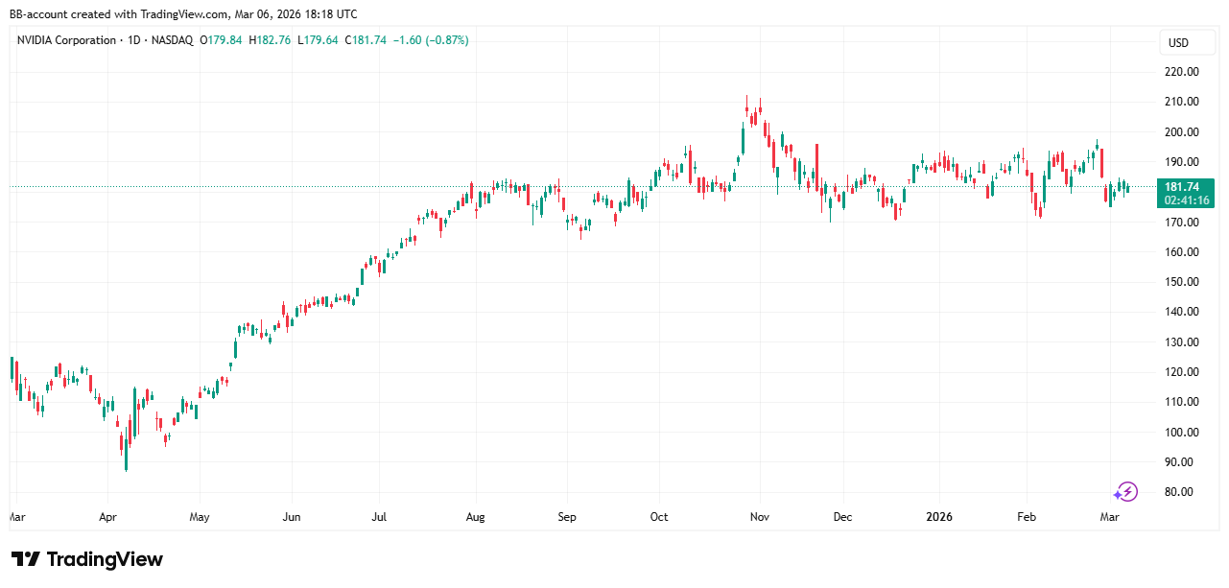Select the 1D interval in chart legend
Image resolution: width=1229 pixels, height=588 pixels.
(x=131, y=40)
